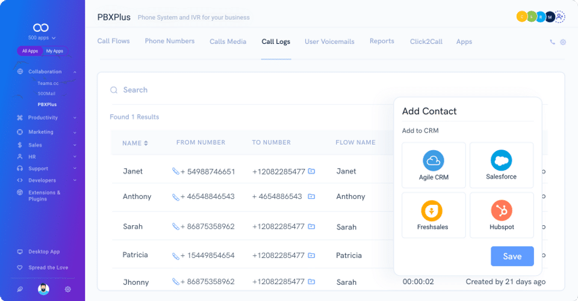Click the Sales dollar icon

pos(20,145)
